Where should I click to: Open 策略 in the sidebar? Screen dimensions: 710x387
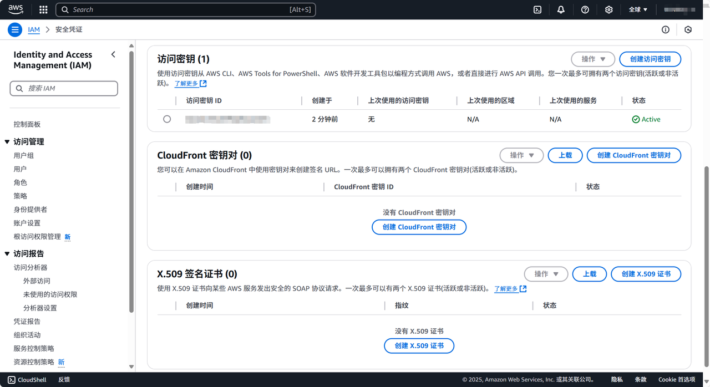tap(20, 196)
